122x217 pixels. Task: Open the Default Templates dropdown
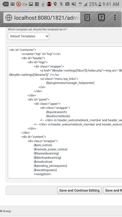[x=28, y=36]
